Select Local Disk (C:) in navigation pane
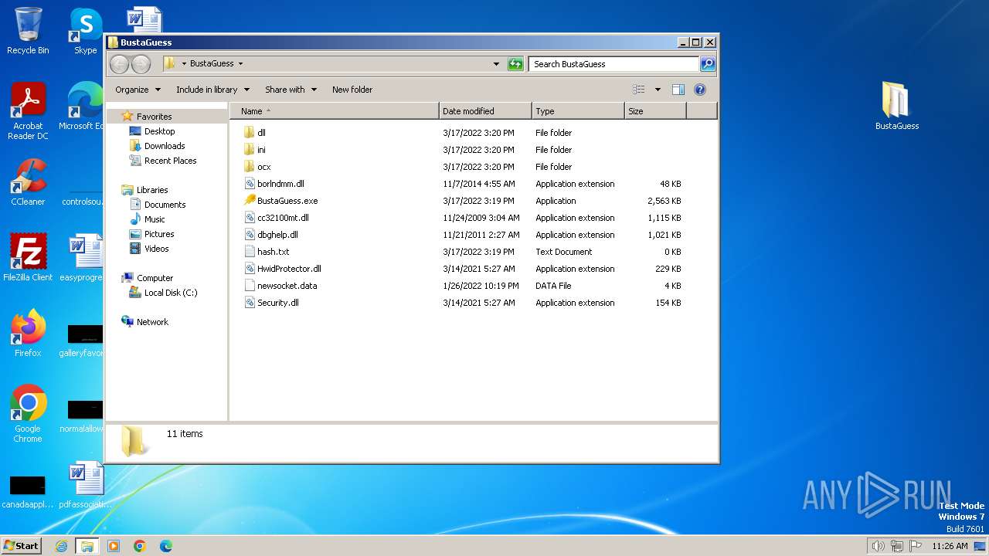 click(x=170, y=293)
